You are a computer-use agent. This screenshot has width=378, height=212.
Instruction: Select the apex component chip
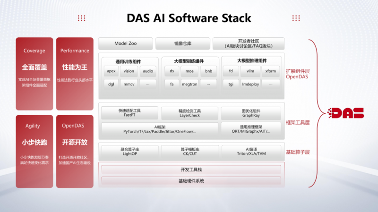click(x=111, y=71)
